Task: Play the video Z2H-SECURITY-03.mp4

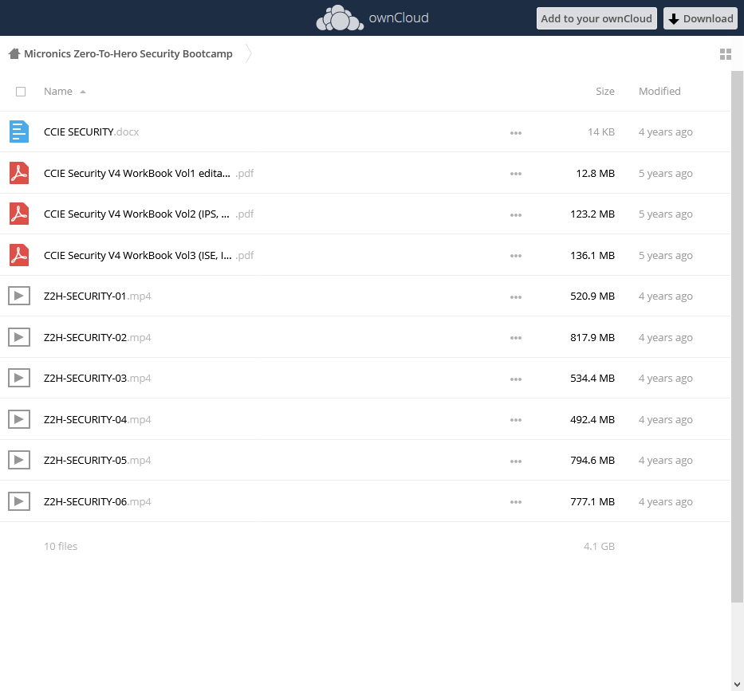Action: click(97, 378)
